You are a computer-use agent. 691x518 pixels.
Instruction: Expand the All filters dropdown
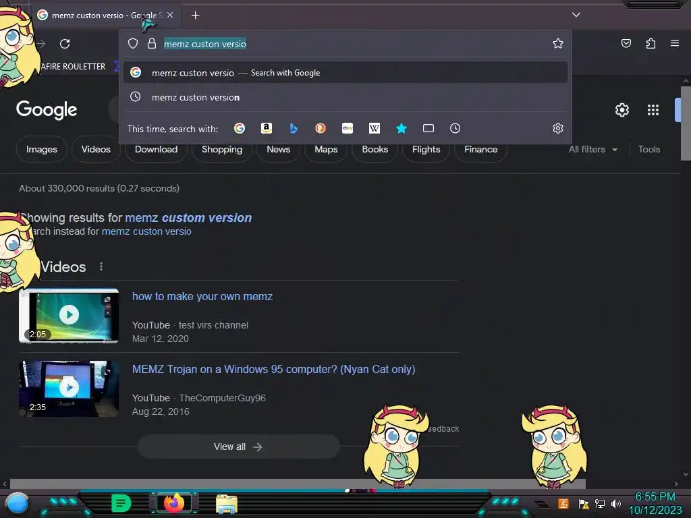593,149
